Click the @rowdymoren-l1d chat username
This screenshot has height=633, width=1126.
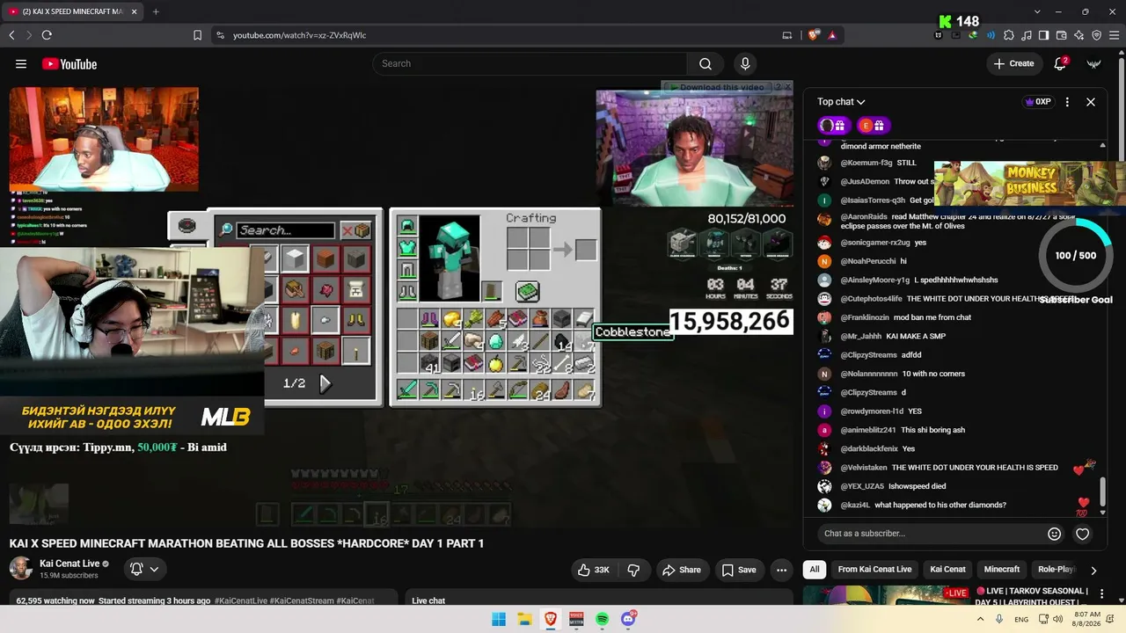[872, 411]
